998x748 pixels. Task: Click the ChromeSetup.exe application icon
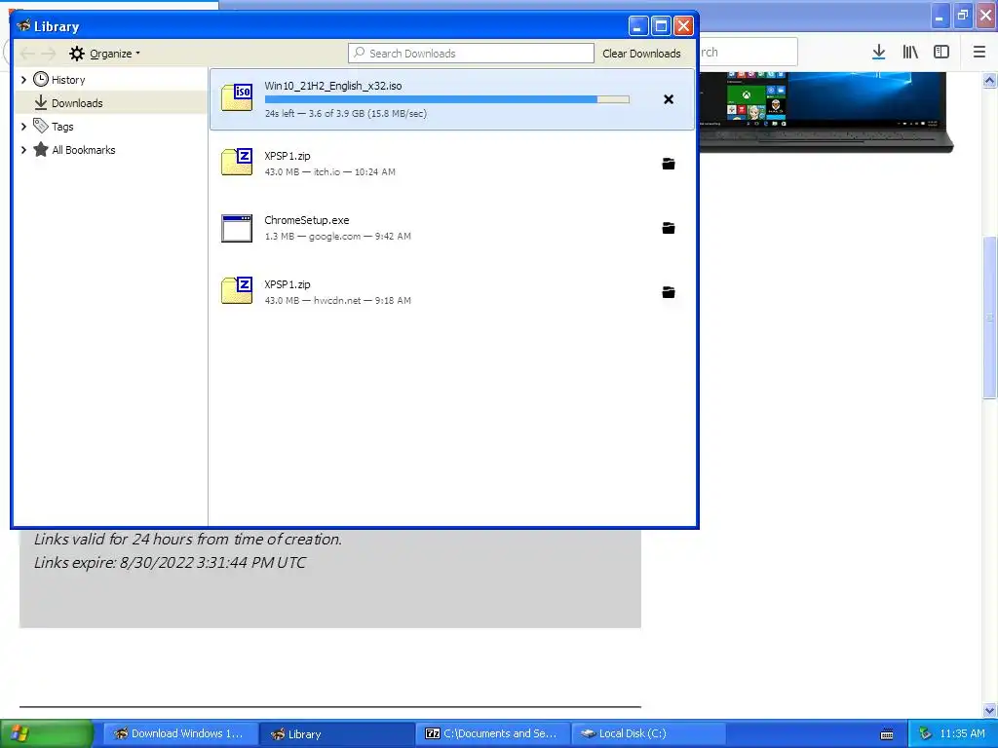click(x=237, y=228)
